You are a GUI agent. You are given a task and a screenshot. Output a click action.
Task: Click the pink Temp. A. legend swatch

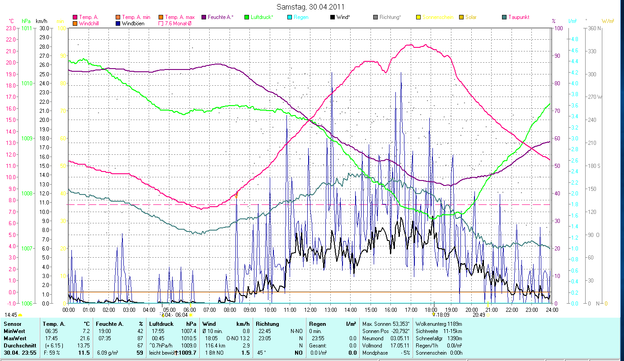point(75,17)
